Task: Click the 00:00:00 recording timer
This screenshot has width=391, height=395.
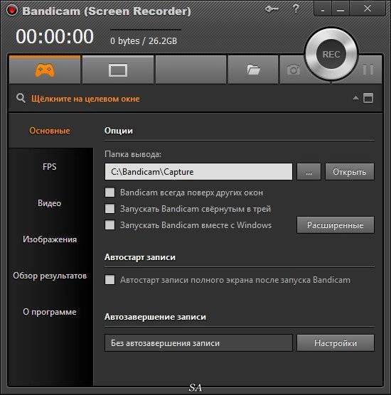Action: (x=55, y=36)
